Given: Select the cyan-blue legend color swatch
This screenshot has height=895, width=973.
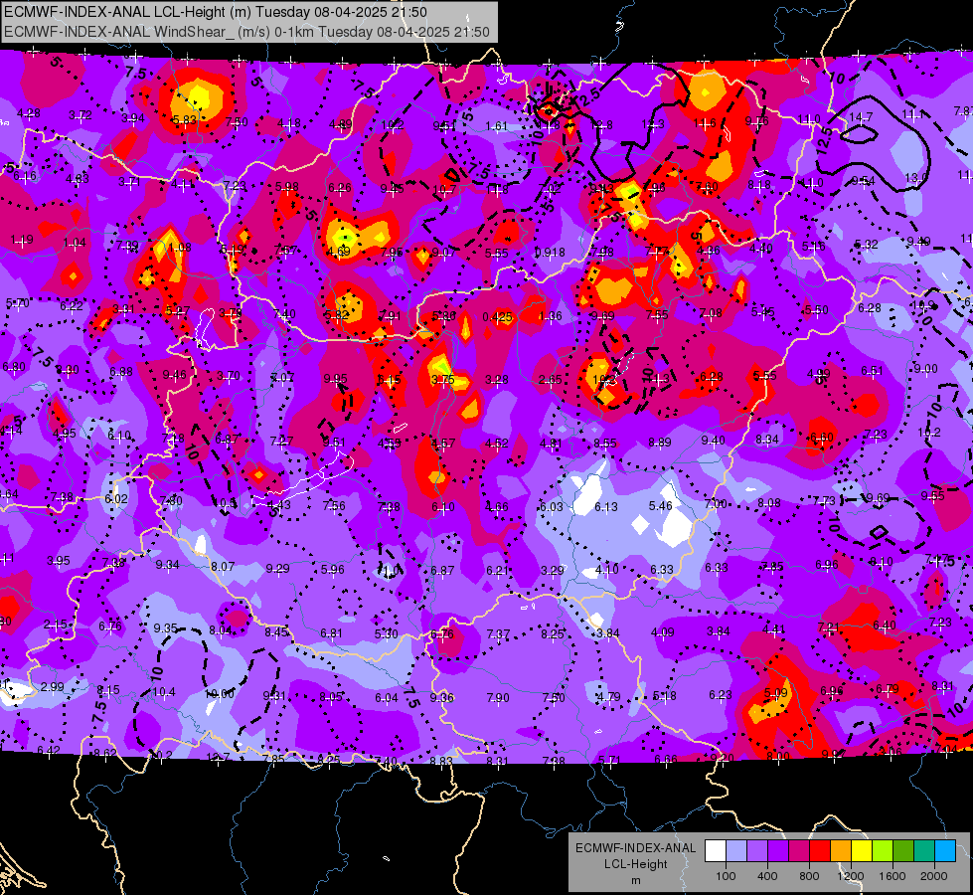Looking at the screenshot, I should click(945, 851).
